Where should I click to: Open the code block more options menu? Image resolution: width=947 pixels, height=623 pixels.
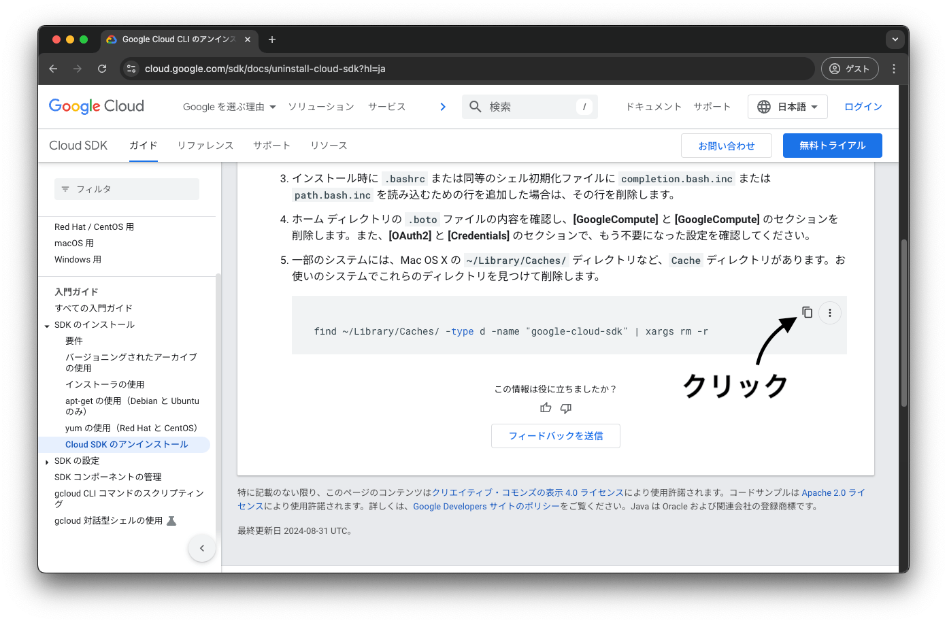tap(830, 313)
